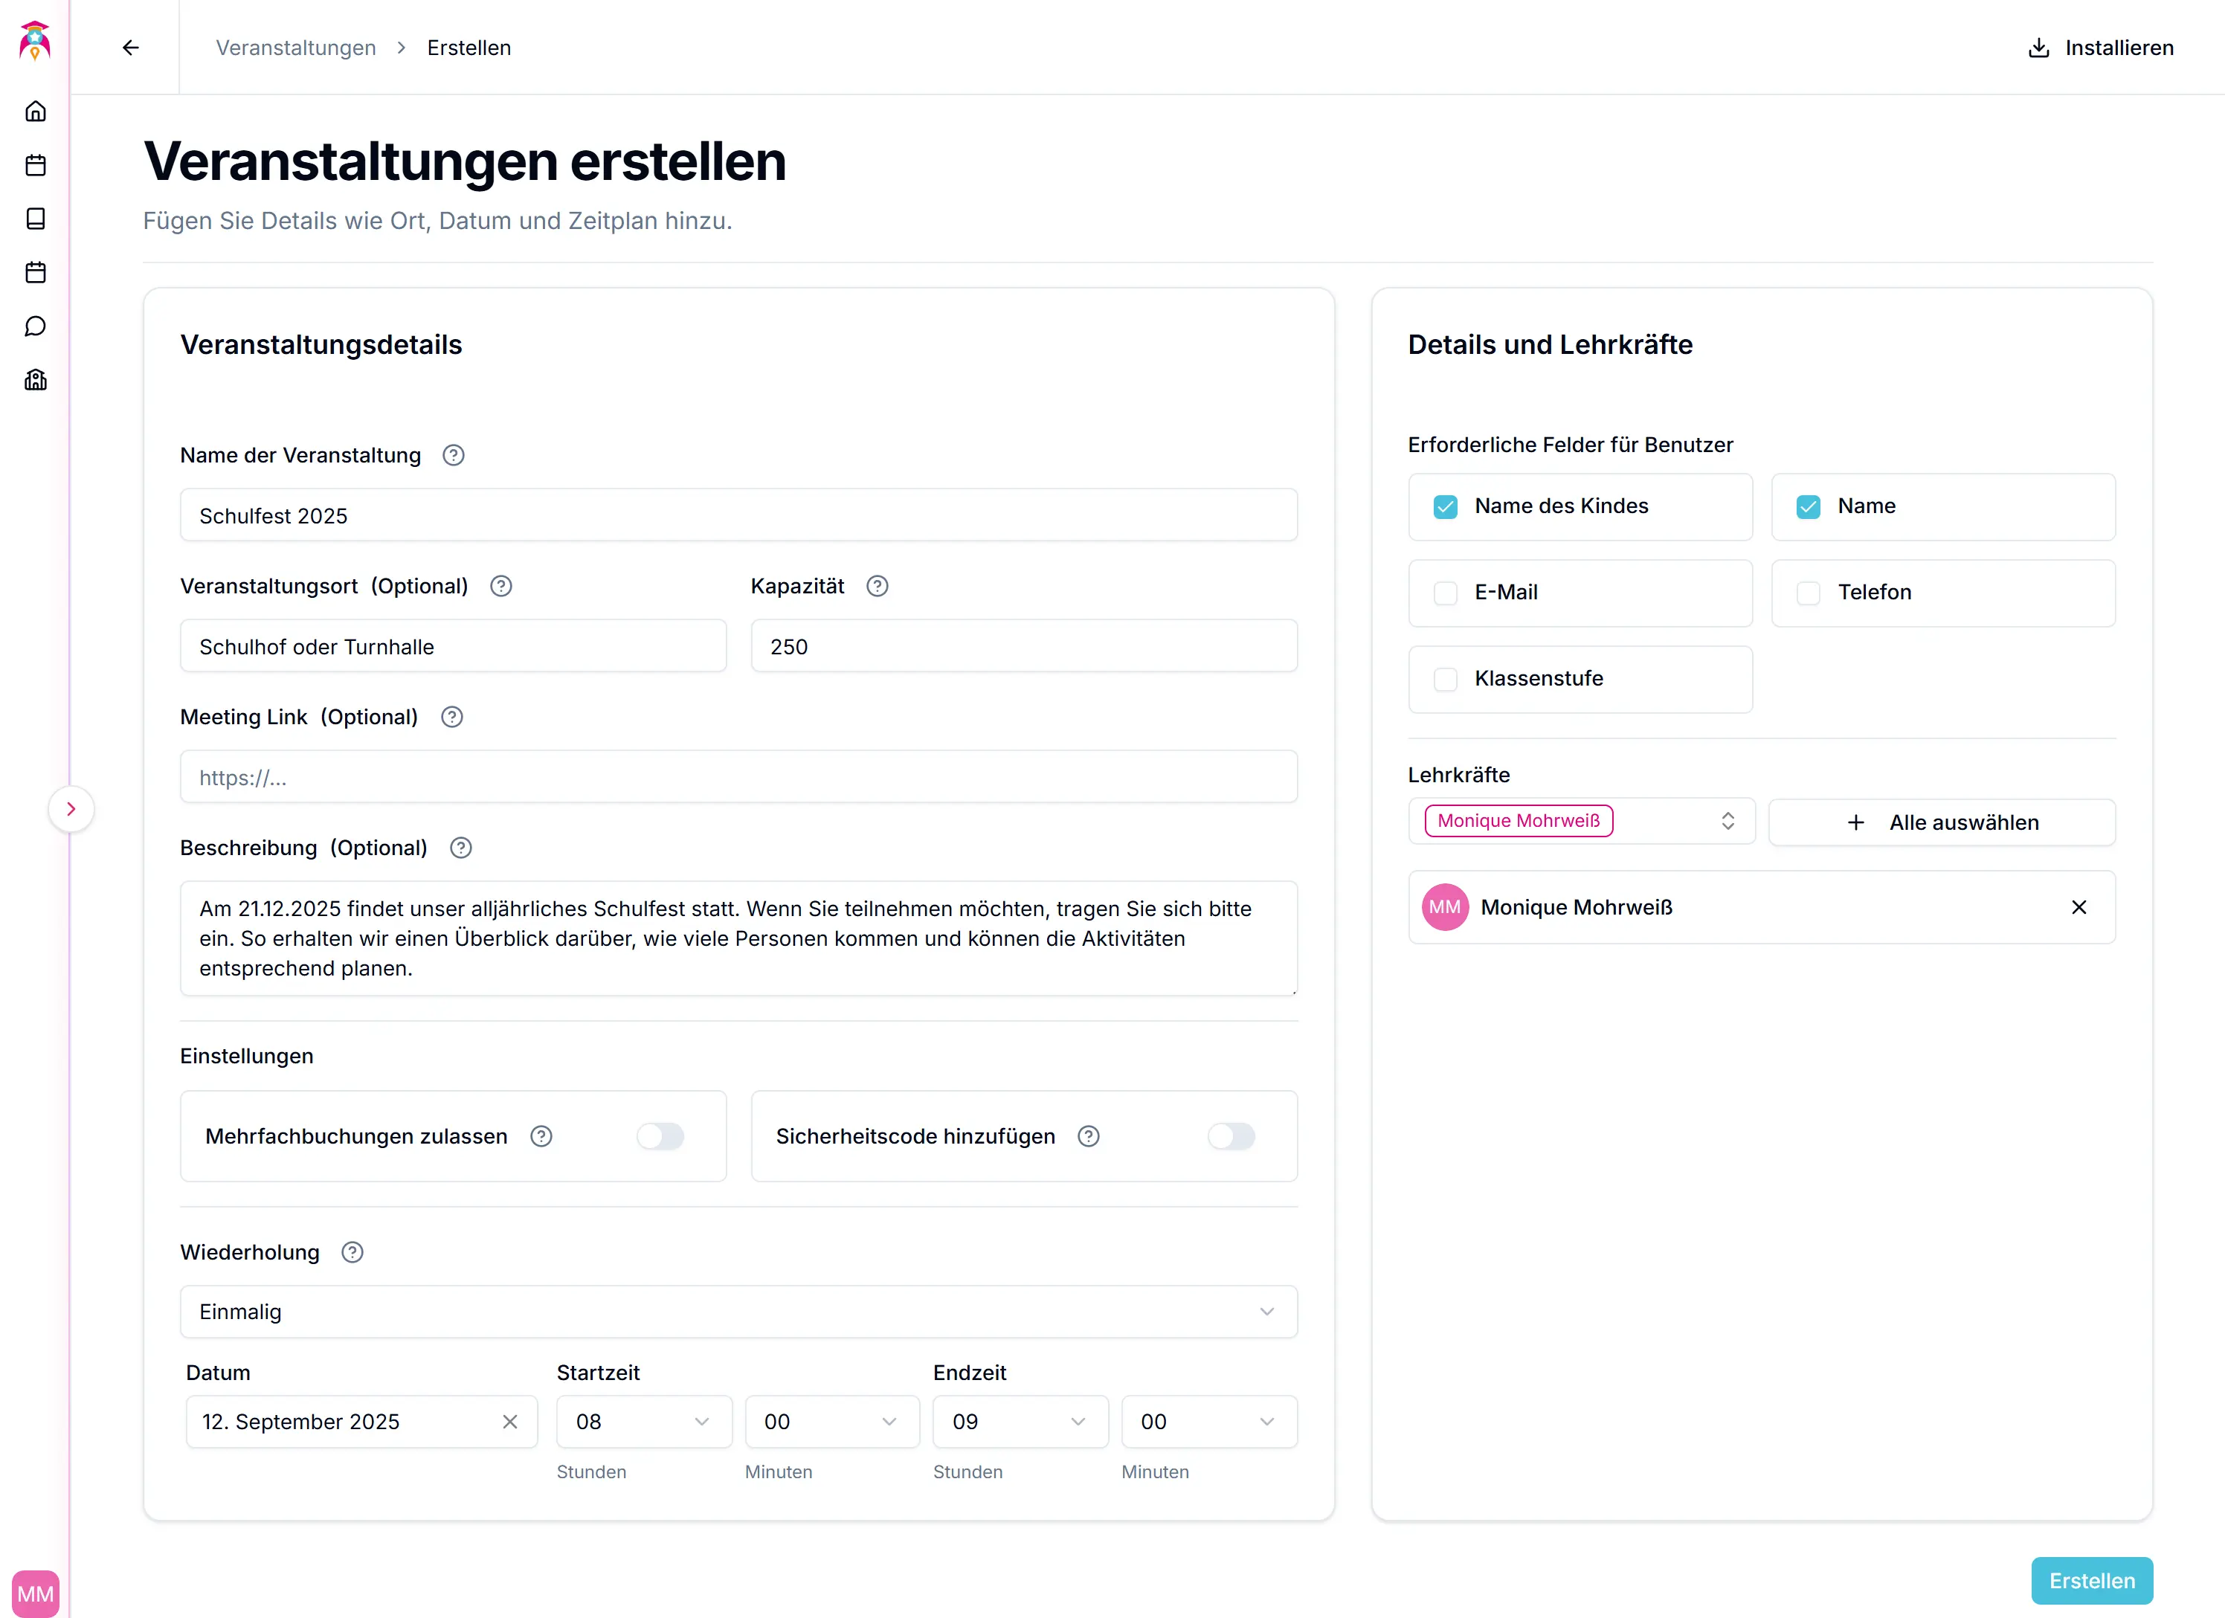2225x1618 pixels.
Task: Click the back arrow in header
Action: coord(130,47)
